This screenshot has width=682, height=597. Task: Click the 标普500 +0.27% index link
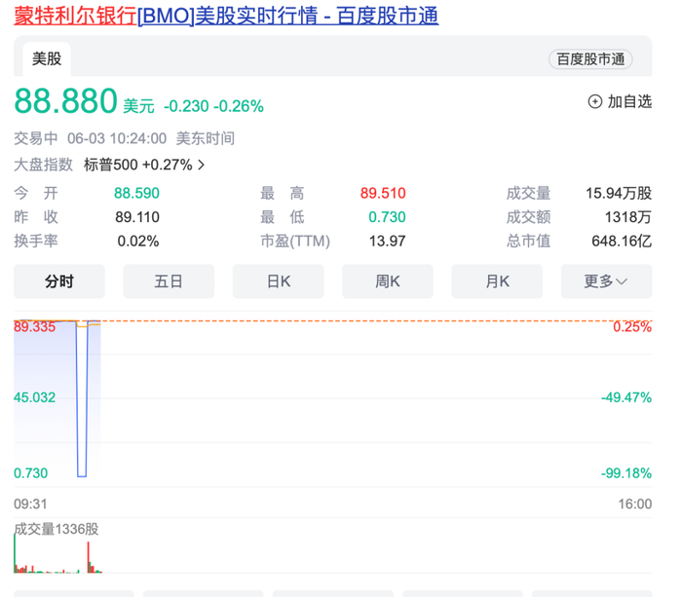pos(137,165)
